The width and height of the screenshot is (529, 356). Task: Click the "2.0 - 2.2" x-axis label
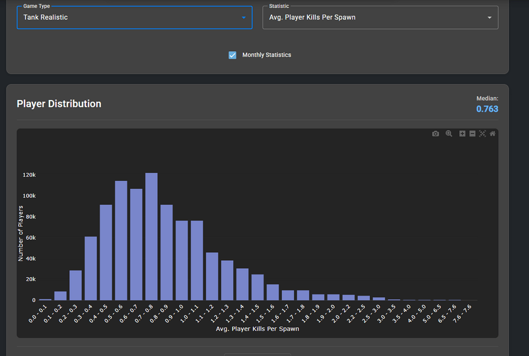coord(342,314)
